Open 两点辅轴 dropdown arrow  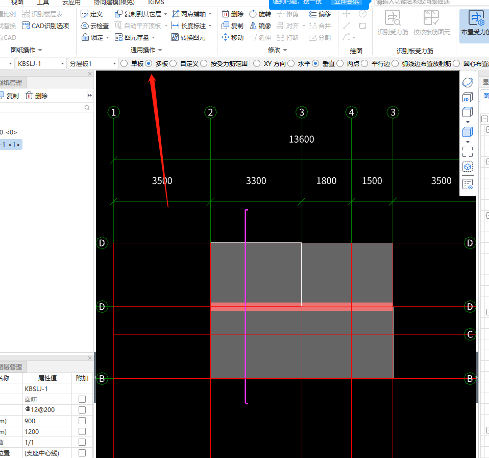coord(210,14)
